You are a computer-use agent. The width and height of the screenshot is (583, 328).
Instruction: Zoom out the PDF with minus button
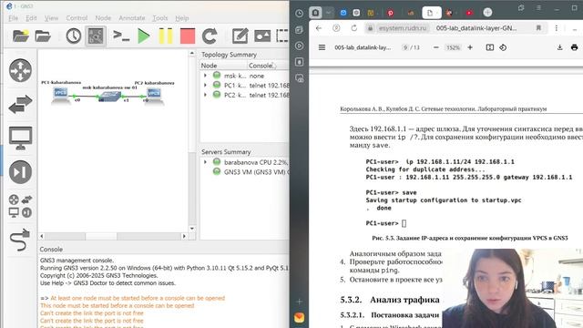coord(436,47)
